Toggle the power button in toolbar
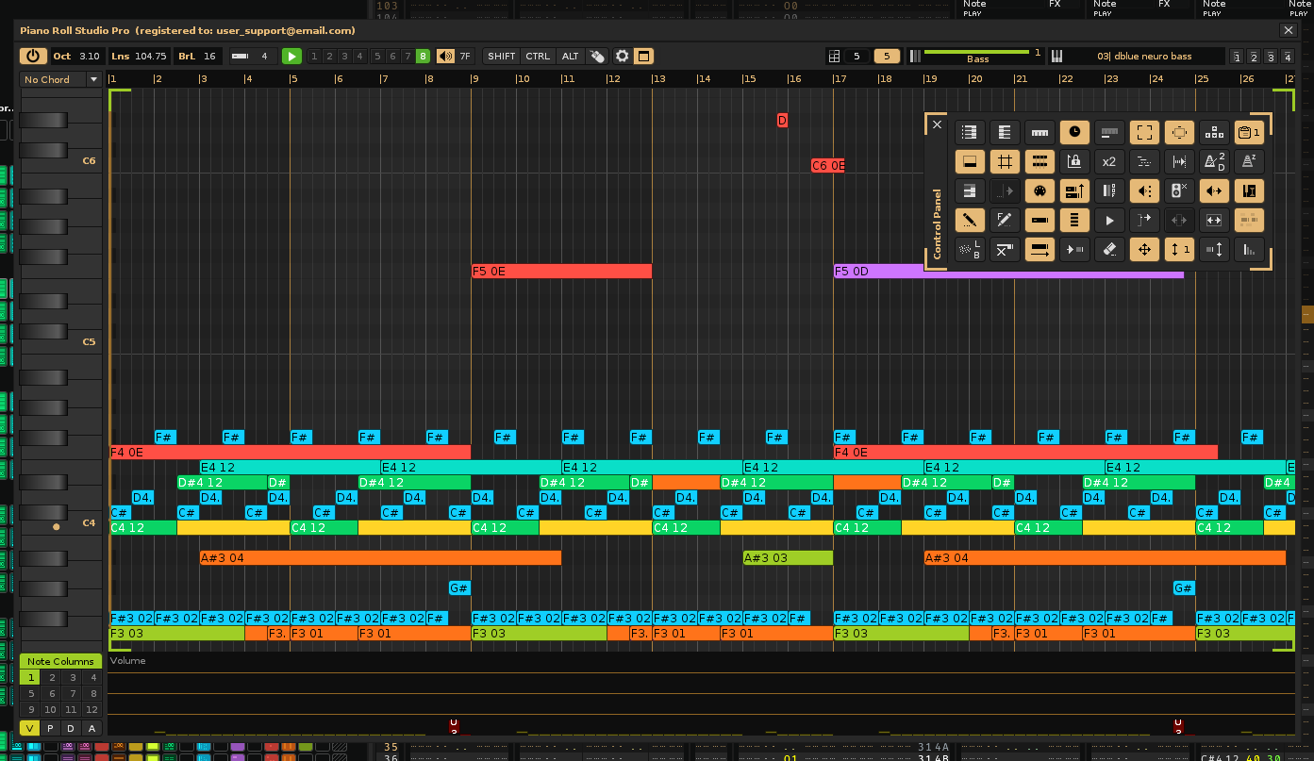Image resolution: width=1314 pixels, height=761 pixels. click(33, 57)
